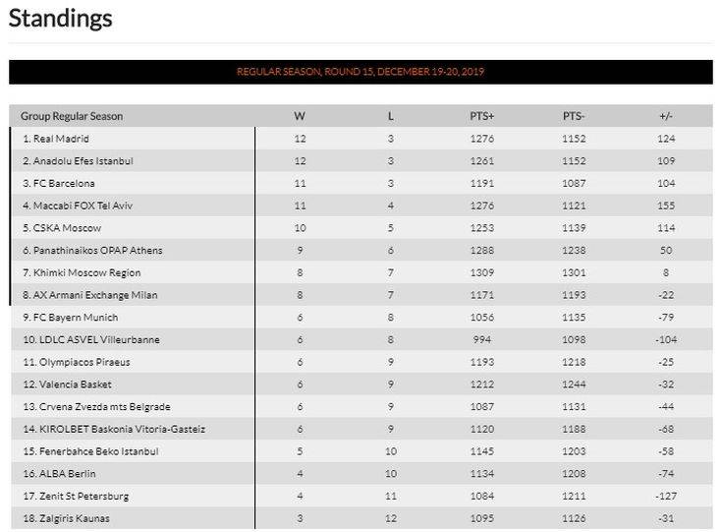Click the +/- column header
722x532 pixels.
(666, 116)
